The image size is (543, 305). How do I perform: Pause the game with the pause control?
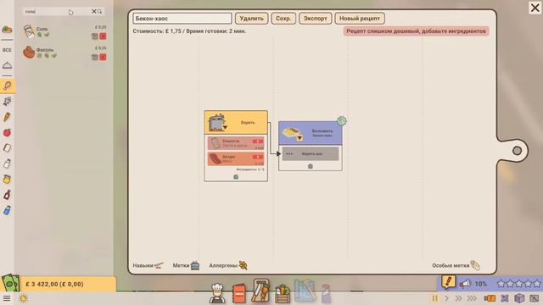[434, 298]
